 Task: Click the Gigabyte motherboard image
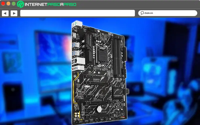tap(100, 73)
